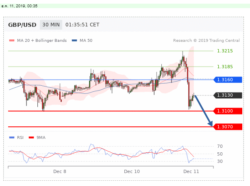The width and height of the screenshot is (250, 186).
Task: Click the date header reading 11, 2019, 00:35
Action: pos(20,6)
